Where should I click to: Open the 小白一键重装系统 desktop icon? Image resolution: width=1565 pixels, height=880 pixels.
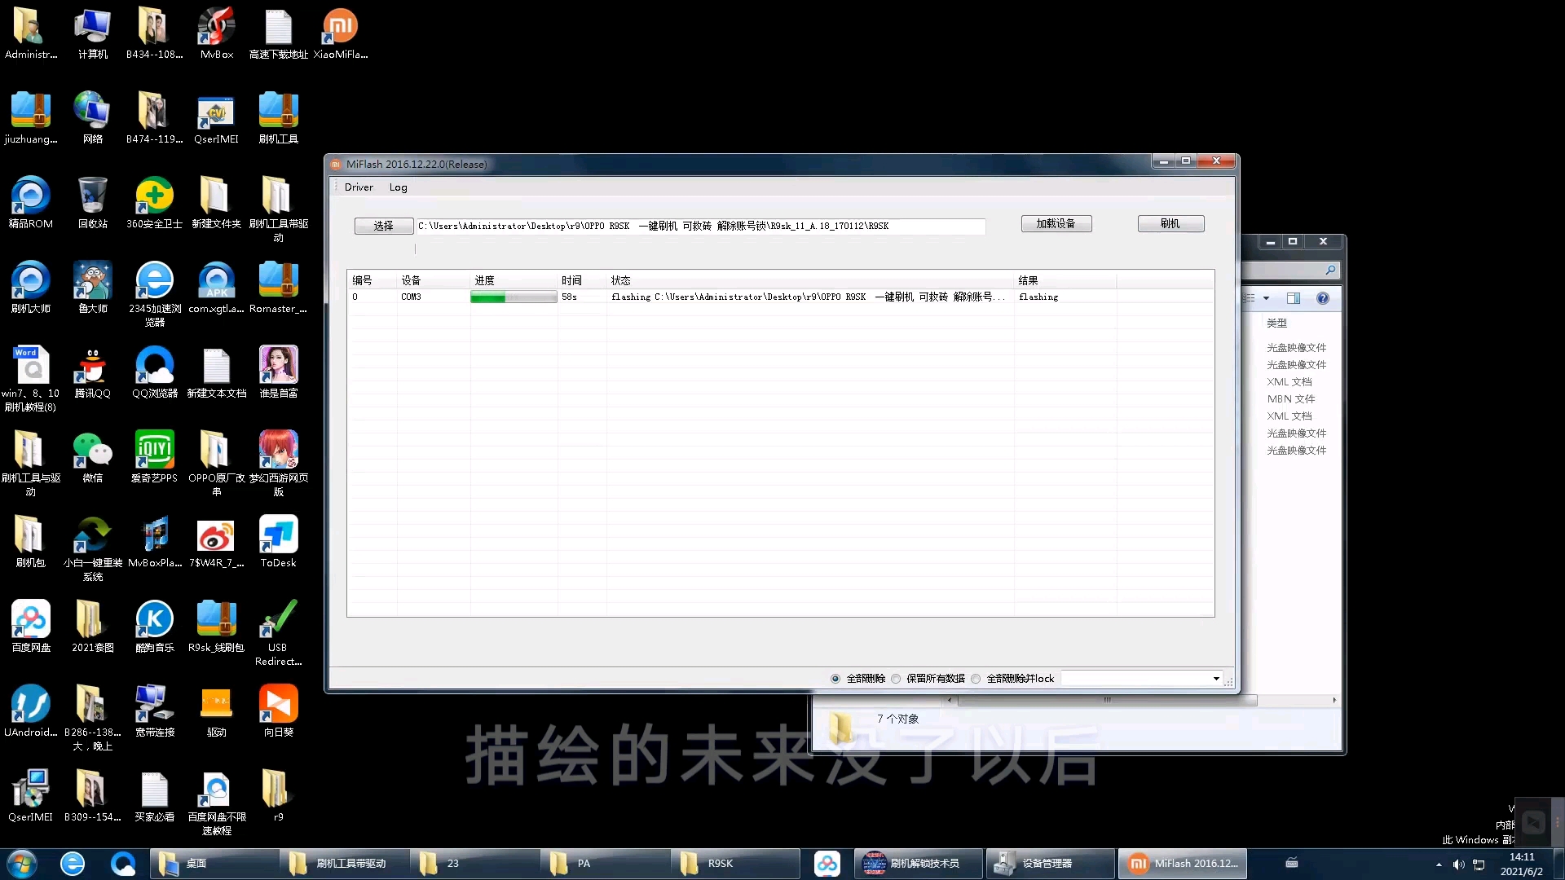point(93,549)
